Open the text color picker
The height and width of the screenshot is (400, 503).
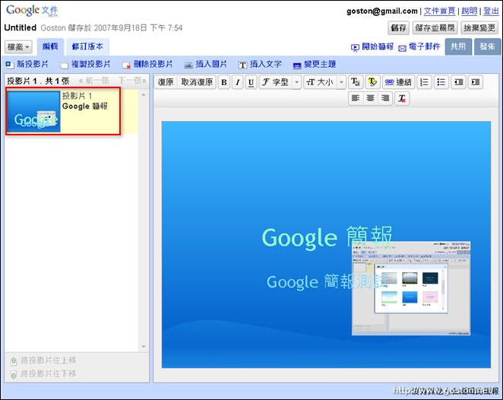(356, 82)
